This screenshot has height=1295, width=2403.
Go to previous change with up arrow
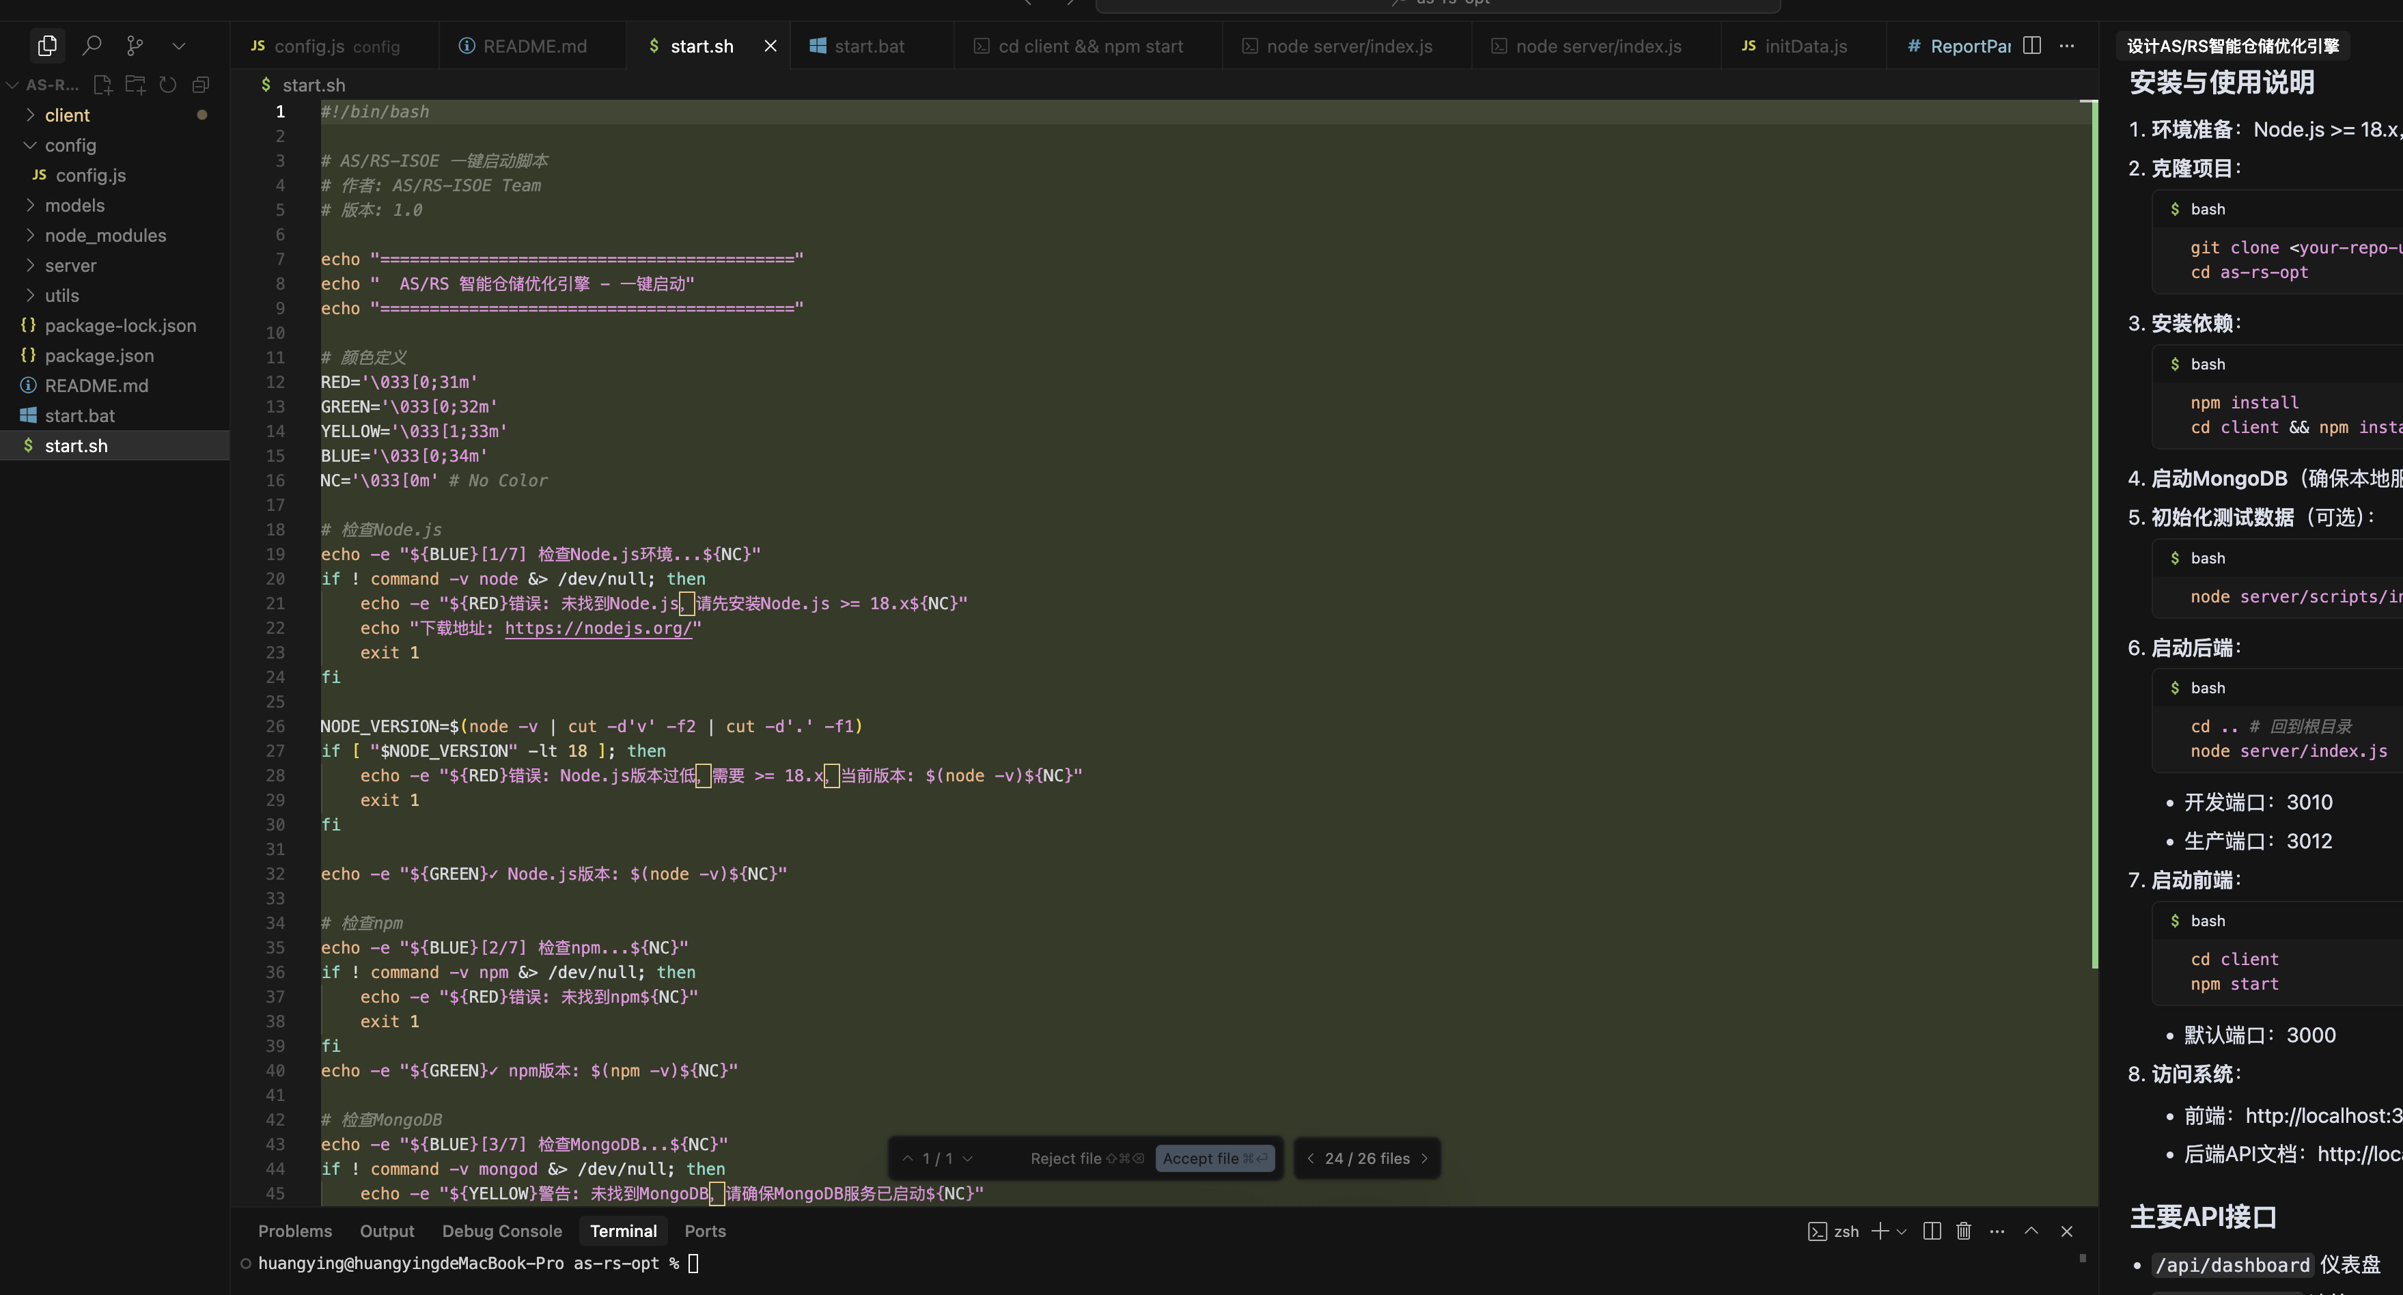(908, 1158)
